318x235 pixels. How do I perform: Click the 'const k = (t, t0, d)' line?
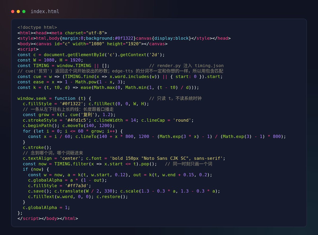click(x=108, y=87)
